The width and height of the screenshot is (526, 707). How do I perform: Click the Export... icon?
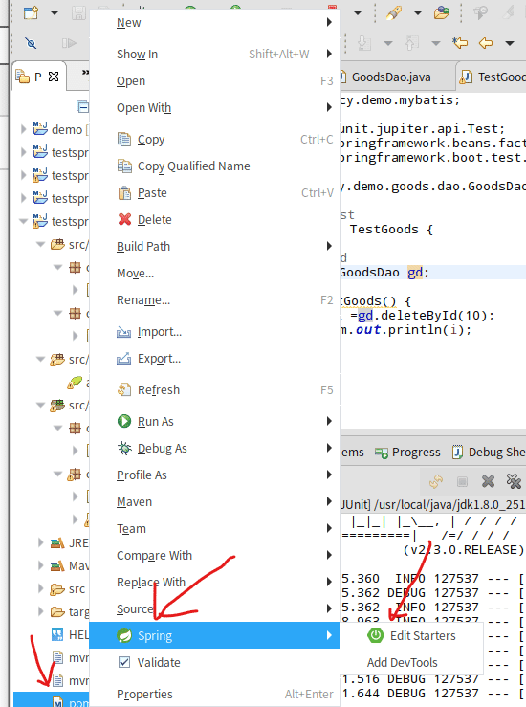coord(124,359)
